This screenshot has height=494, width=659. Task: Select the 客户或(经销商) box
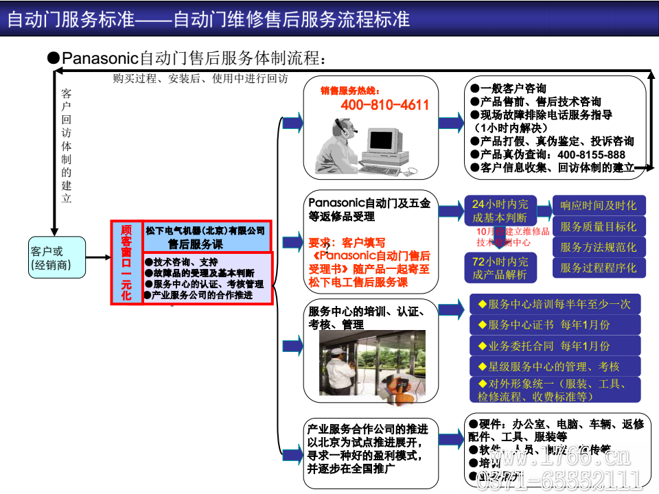point(56,257)
